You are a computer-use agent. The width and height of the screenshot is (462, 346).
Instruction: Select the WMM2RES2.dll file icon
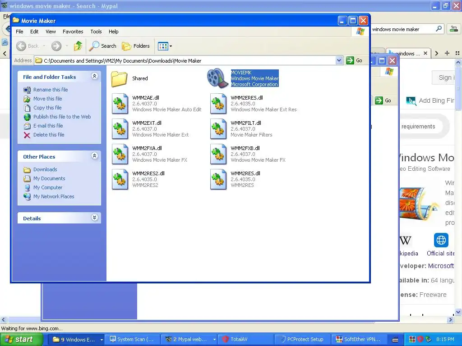120,179
